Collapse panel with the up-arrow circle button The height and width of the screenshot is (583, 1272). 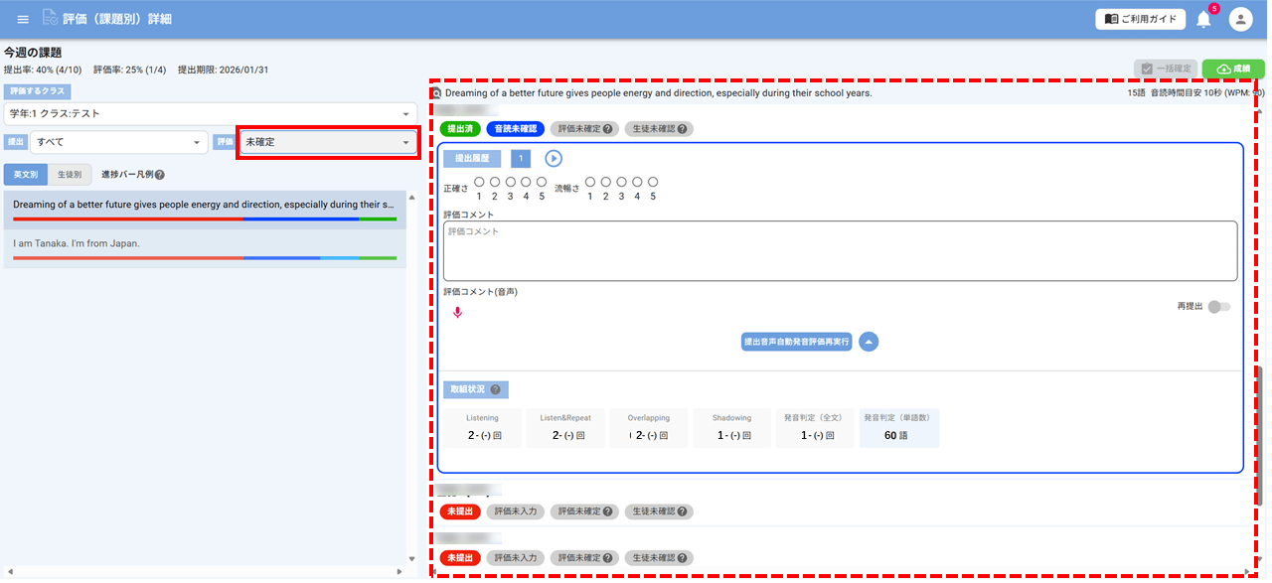coord(869,342)
